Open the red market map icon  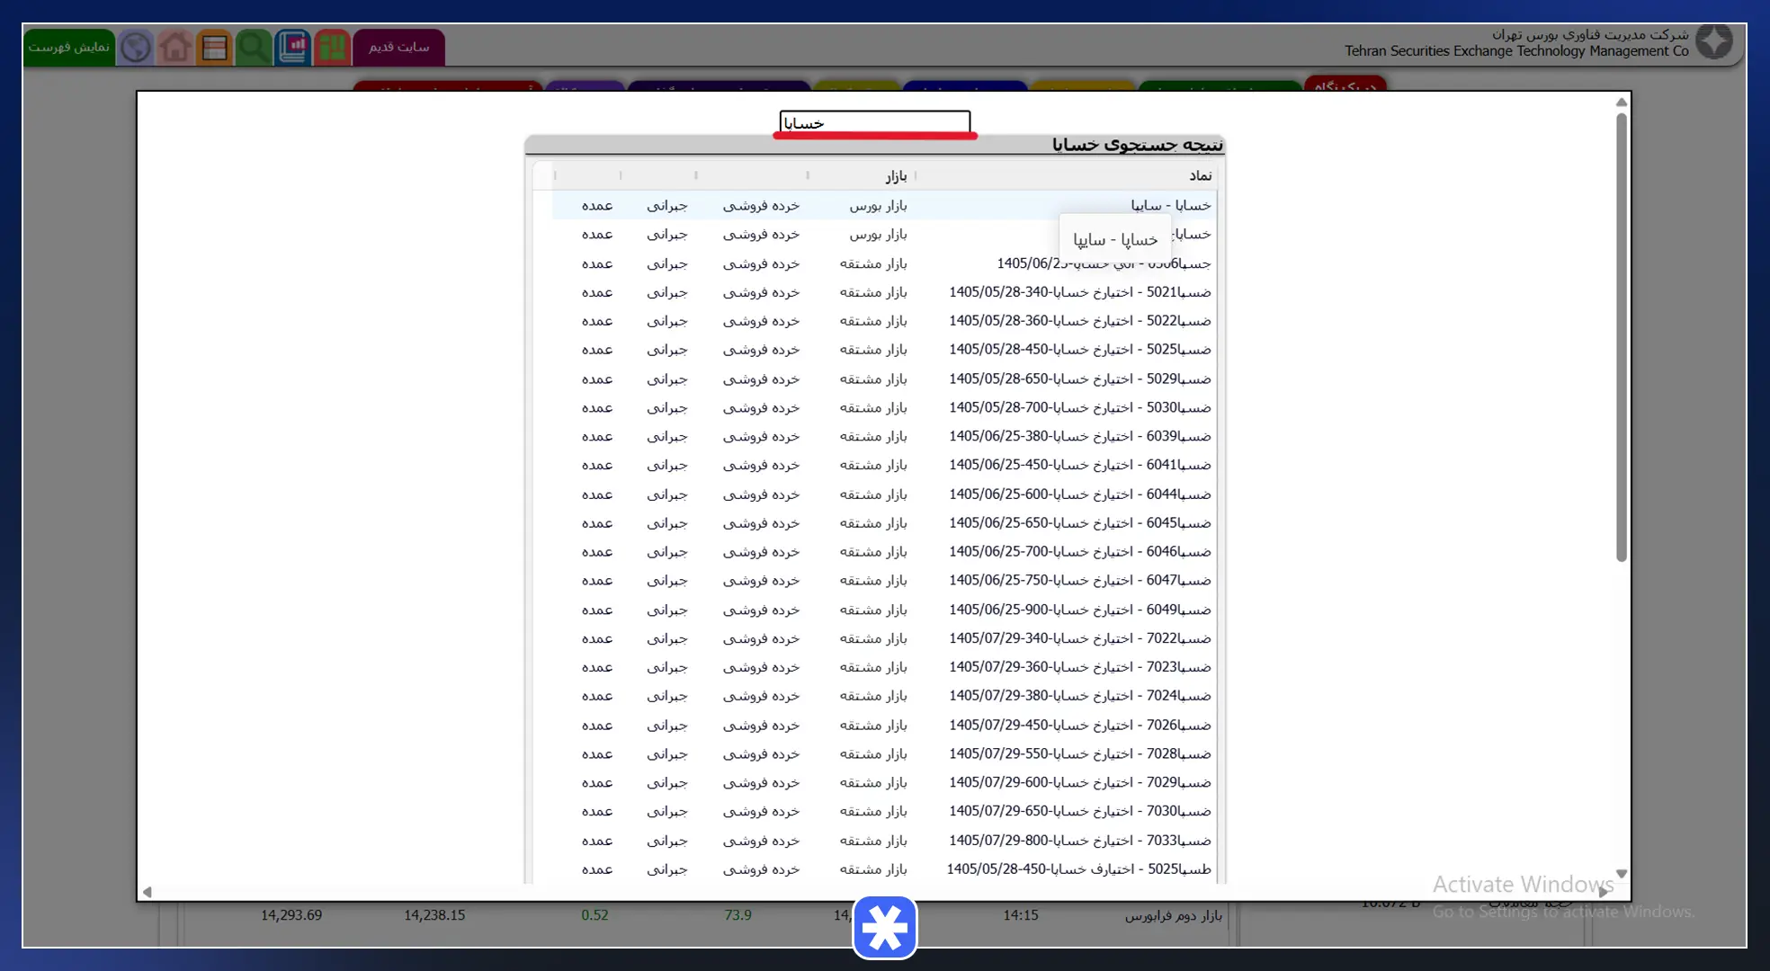pos(332,47)
